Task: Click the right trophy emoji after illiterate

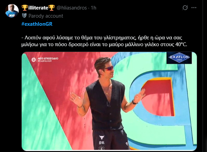Action: pyautogui.click(x=52, y=8)
